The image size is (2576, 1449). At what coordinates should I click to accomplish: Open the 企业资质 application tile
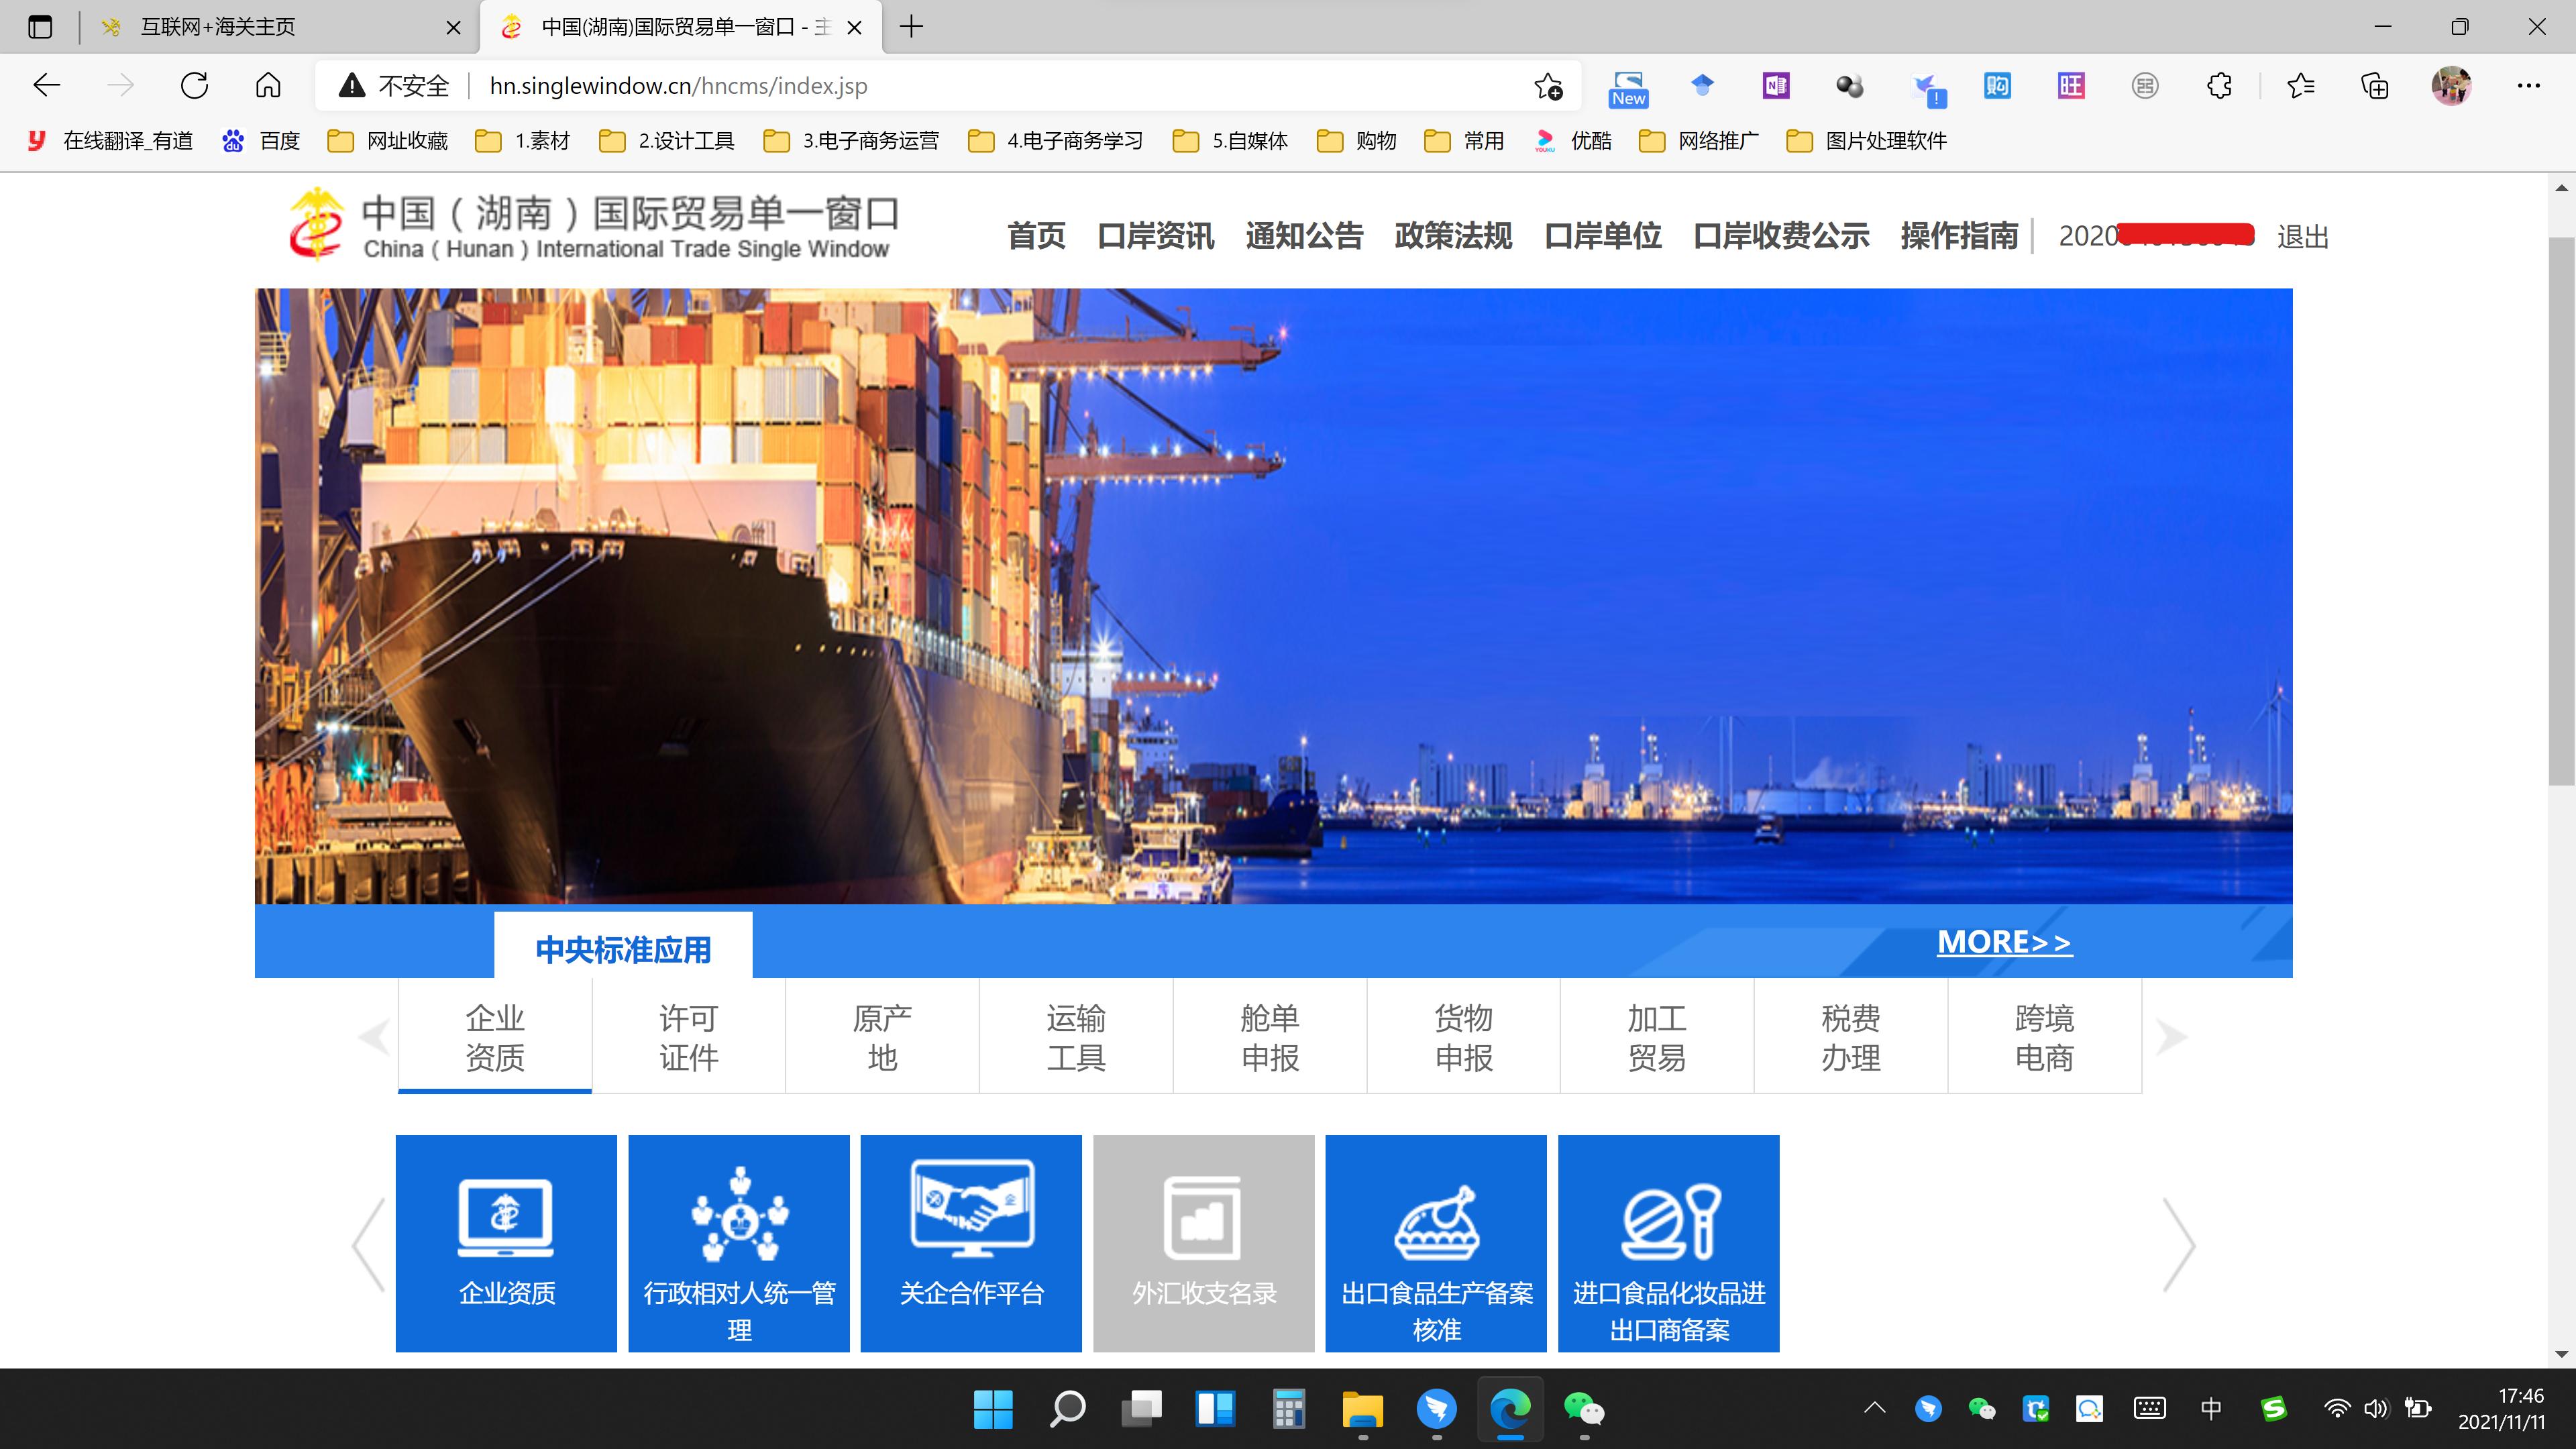click(505, 1242)
